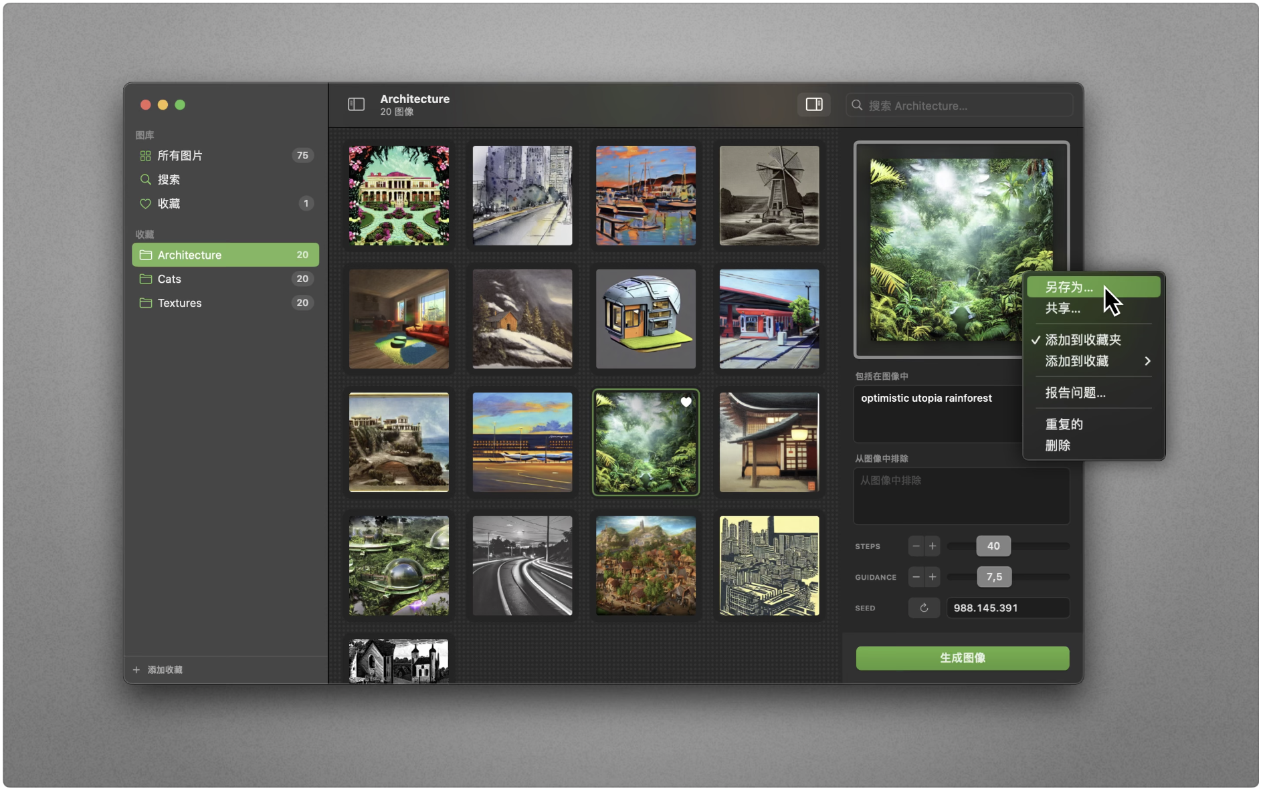Click the 生成图像 button

962,658
